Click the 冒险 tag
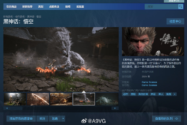 133,94
